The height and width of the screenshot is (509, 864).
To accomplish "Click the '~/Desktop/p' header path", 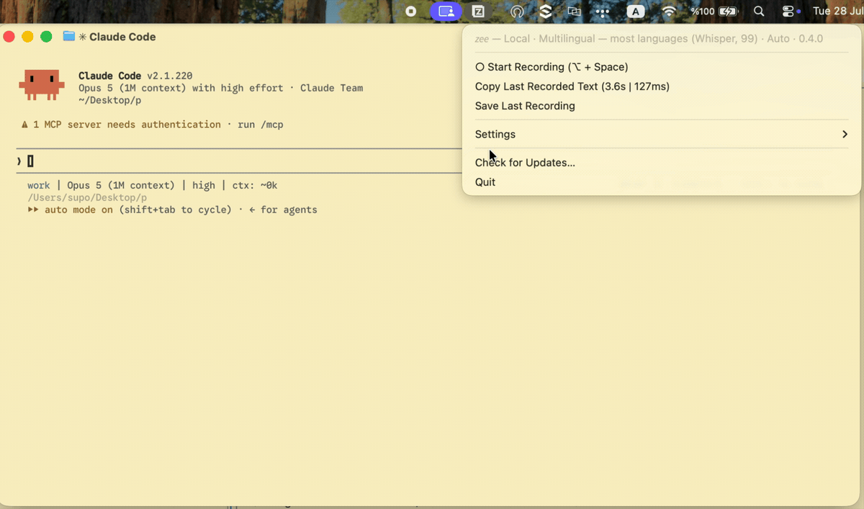I will coord(109,100).
